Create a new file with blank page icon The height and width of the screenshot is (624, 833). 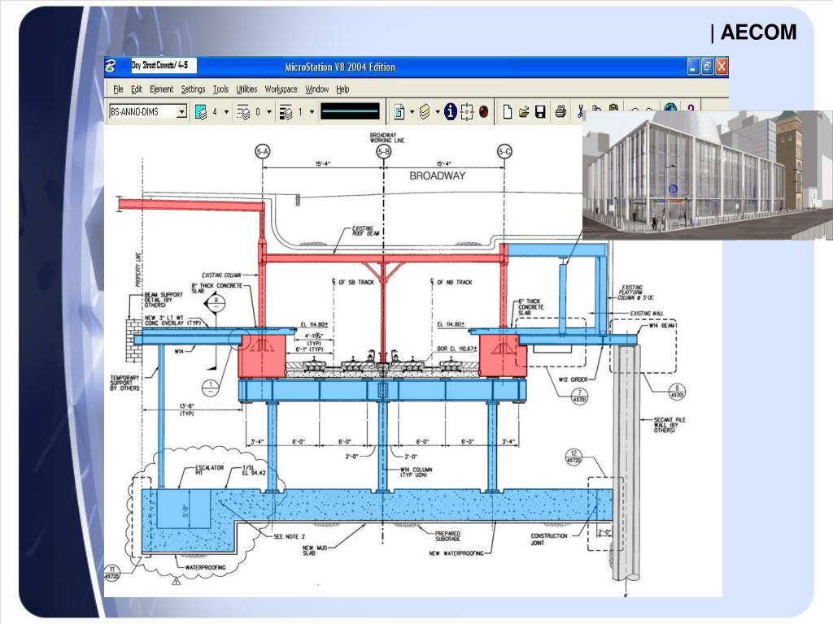point(508,111)
